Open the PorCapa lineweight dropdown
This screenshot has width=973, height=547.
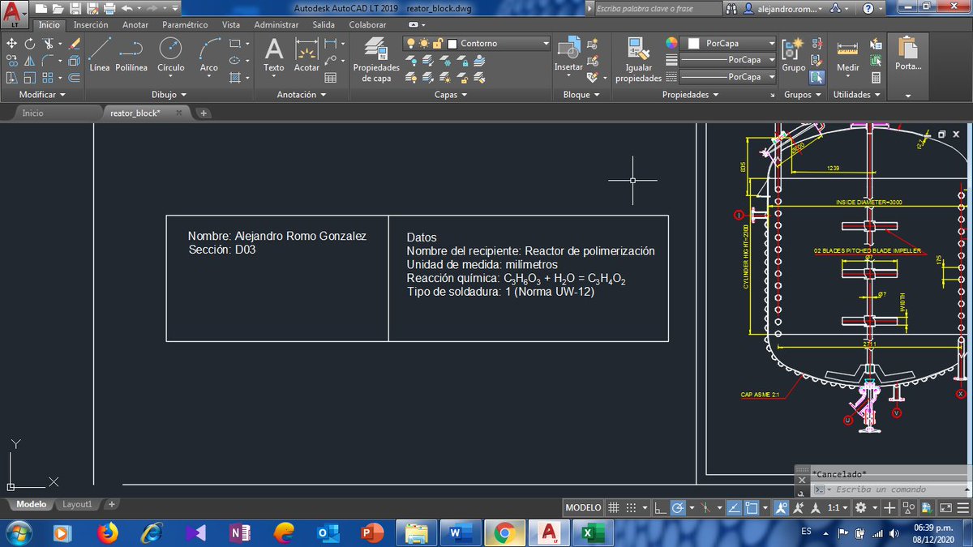pos(728,60)
